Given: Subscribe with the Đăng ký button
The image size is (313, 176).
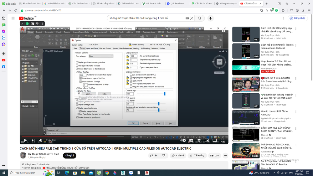Looking at the screenshot, I should point(69,155).
